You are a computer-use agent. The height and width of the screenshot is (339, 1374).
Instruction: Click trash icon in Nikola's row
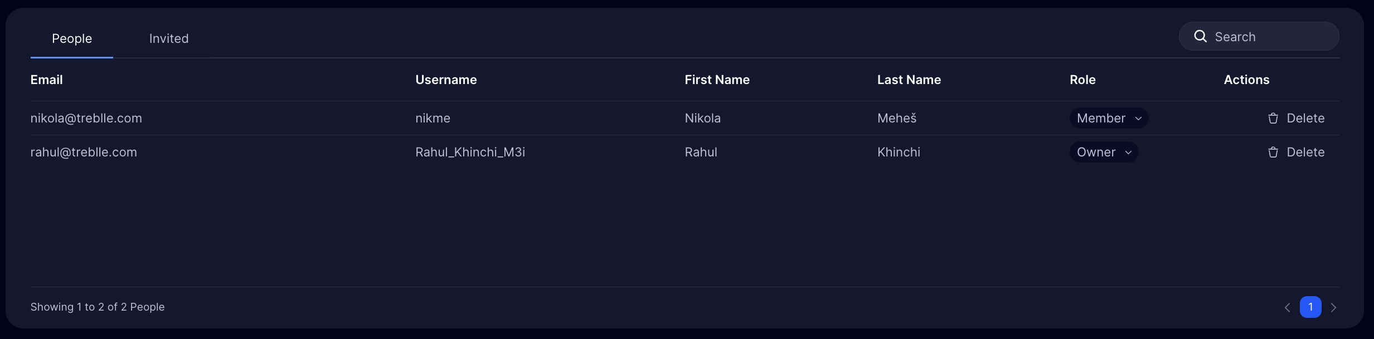coord(1273,119)
